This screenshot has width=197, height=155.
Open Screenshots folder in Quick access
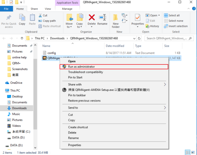click(18, 69)
